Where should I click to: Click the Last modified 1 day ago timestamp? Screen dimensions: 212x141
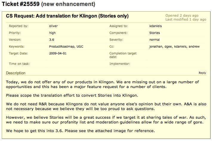pyautogui.click(x=186, y=19)
